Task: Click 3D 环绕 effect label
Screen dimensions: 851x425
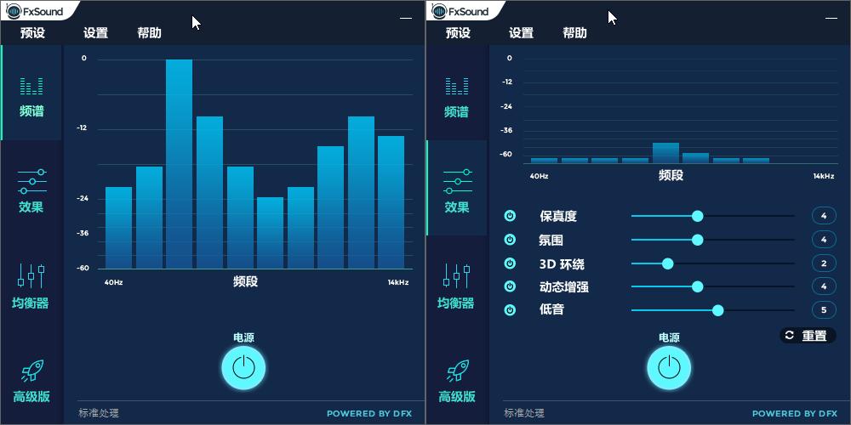Action: [562, 264]
